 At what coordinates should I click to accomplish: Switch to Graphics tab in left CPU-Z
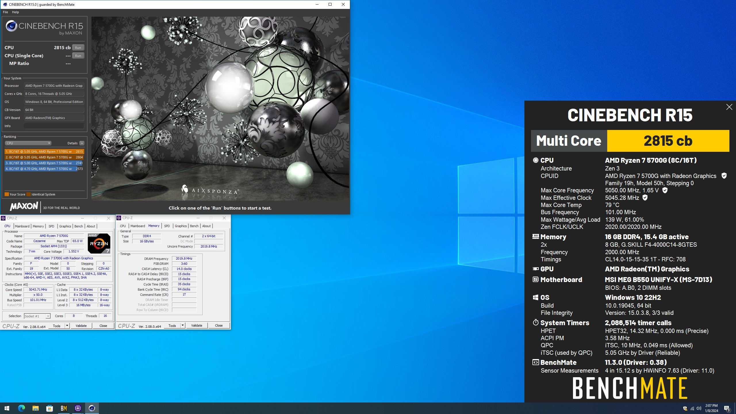pos(65,226)
